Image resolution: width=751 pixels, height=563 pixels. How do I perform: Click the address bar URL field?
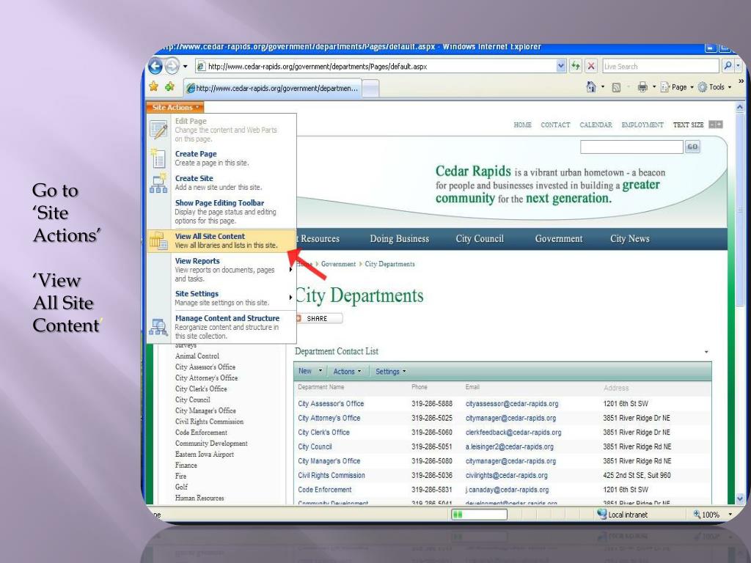tap(376, 66)
